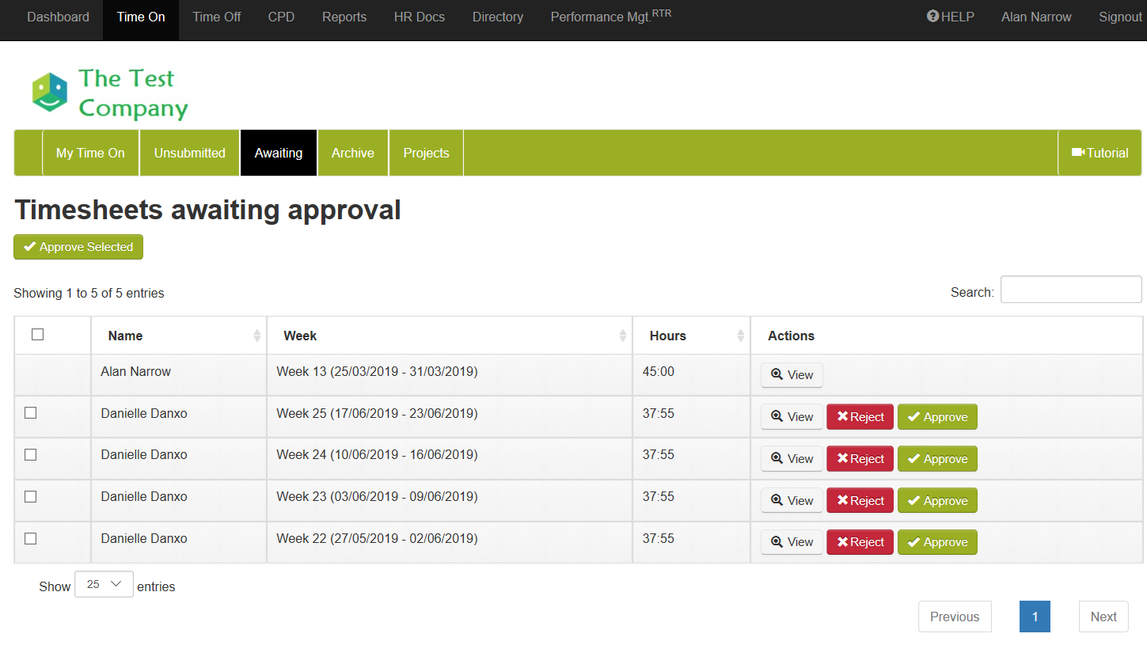Open the Show entries dropdown

(x=104, y=585)
